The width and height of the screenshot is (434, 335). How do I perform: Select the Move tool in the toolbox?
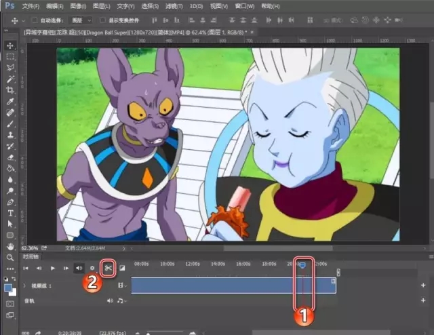(10, 45)
